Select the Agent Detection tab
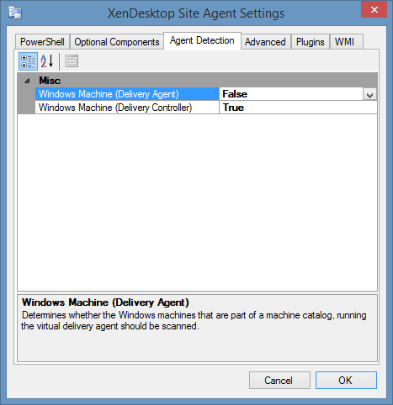Screen dimensions: 393x405 tap(202, 40)
